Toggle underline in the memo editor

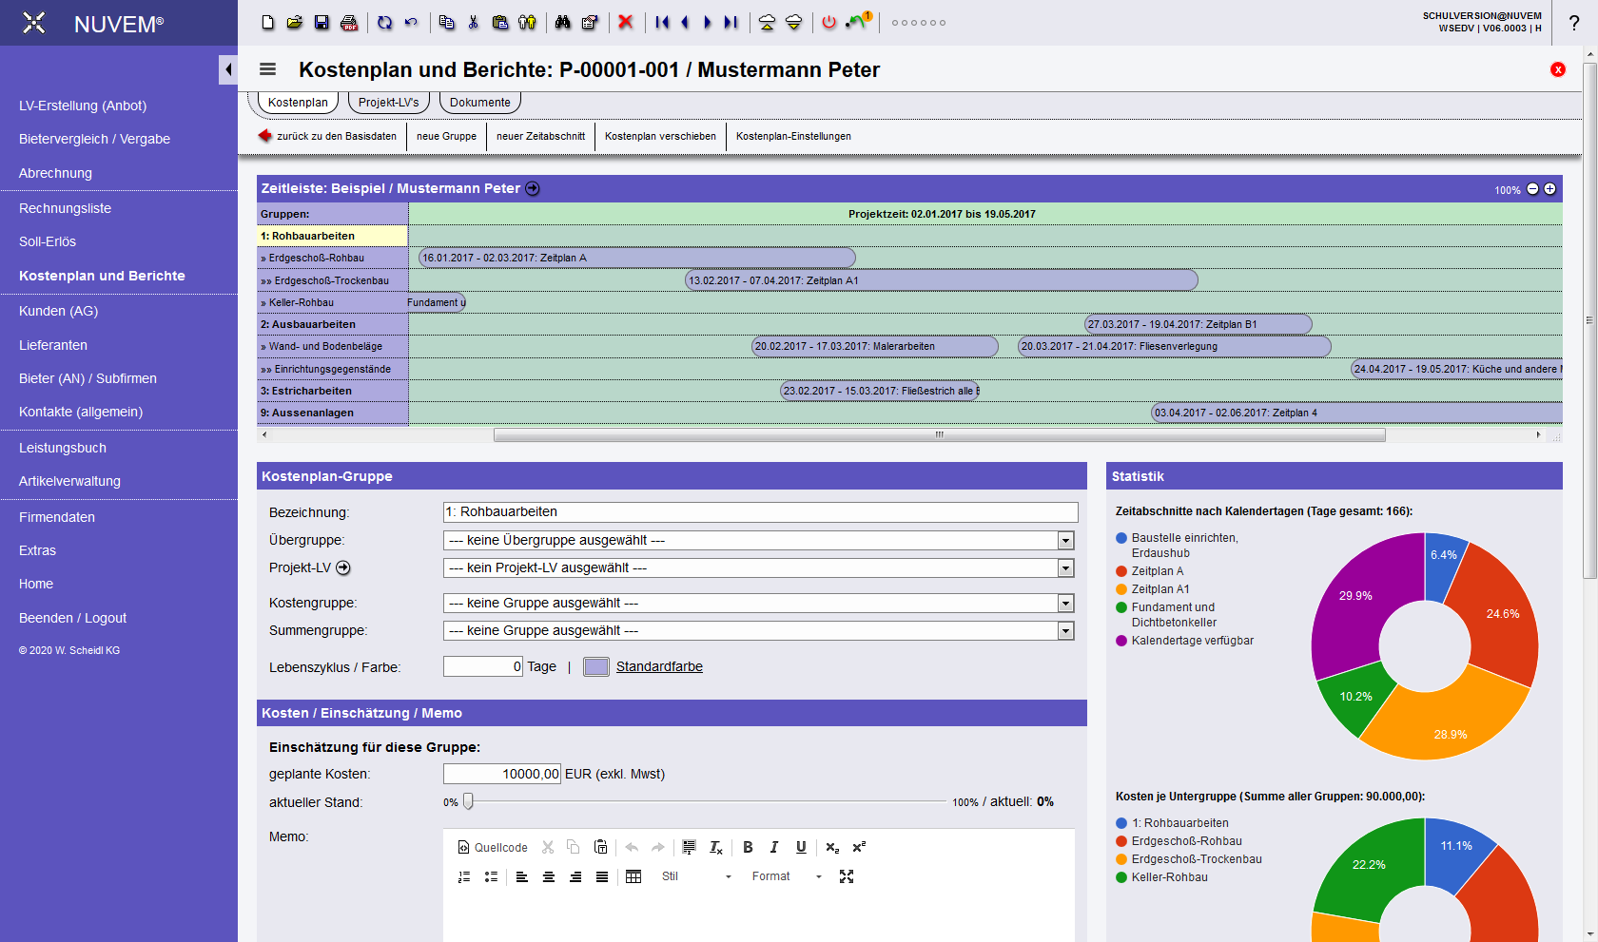click(801, 847)
